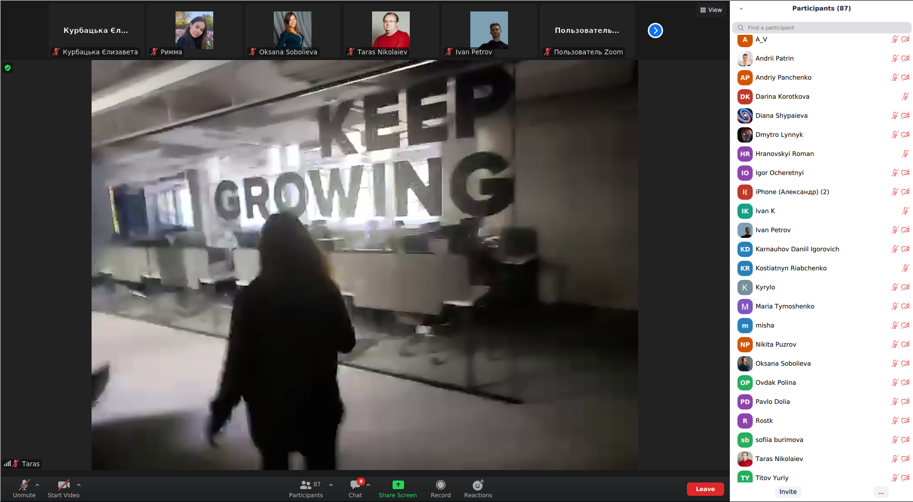Click Darina Korotkova's muted microphone icon

[905, 96]
